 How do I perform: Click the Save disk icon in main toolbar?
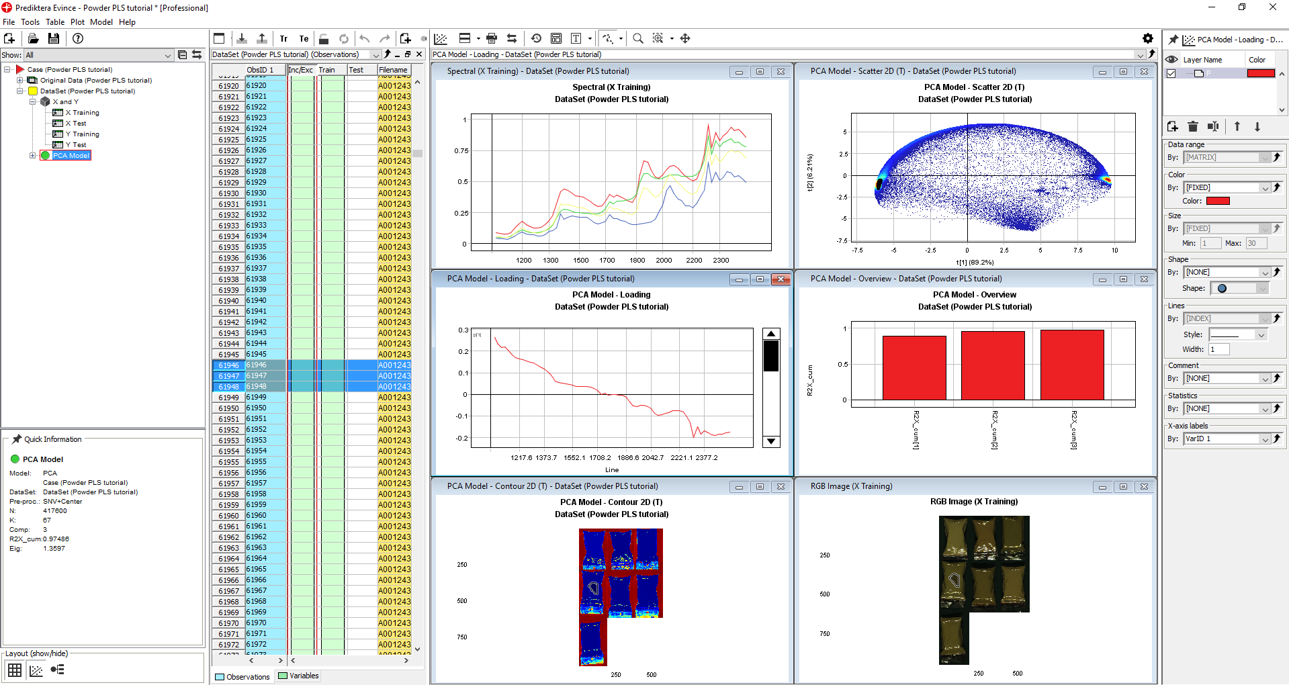[54, 38]
